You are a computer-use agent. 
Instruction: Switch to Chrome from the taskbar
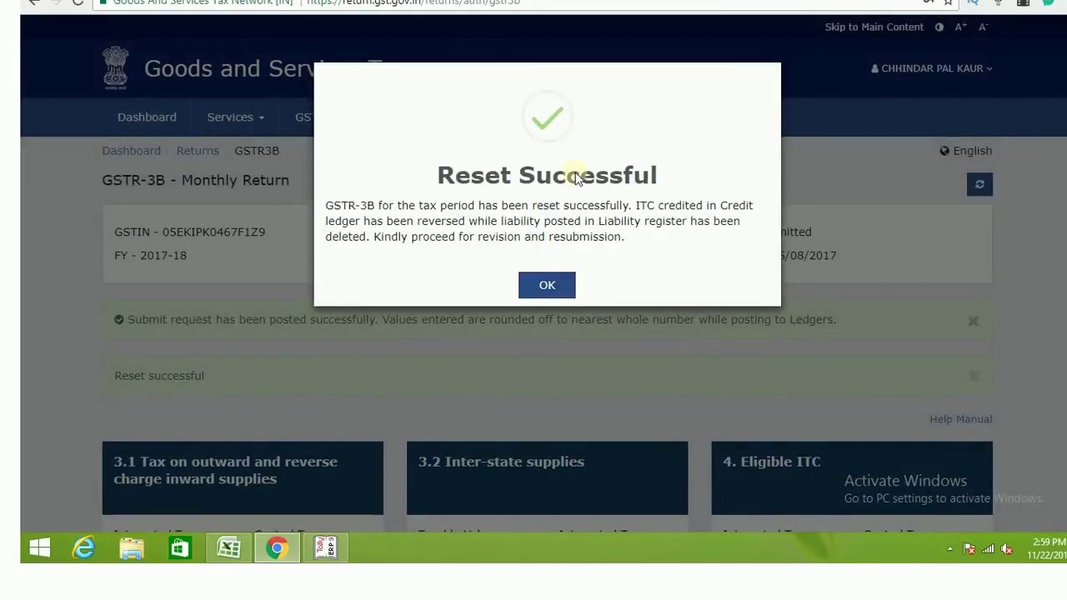pos(277,547)
